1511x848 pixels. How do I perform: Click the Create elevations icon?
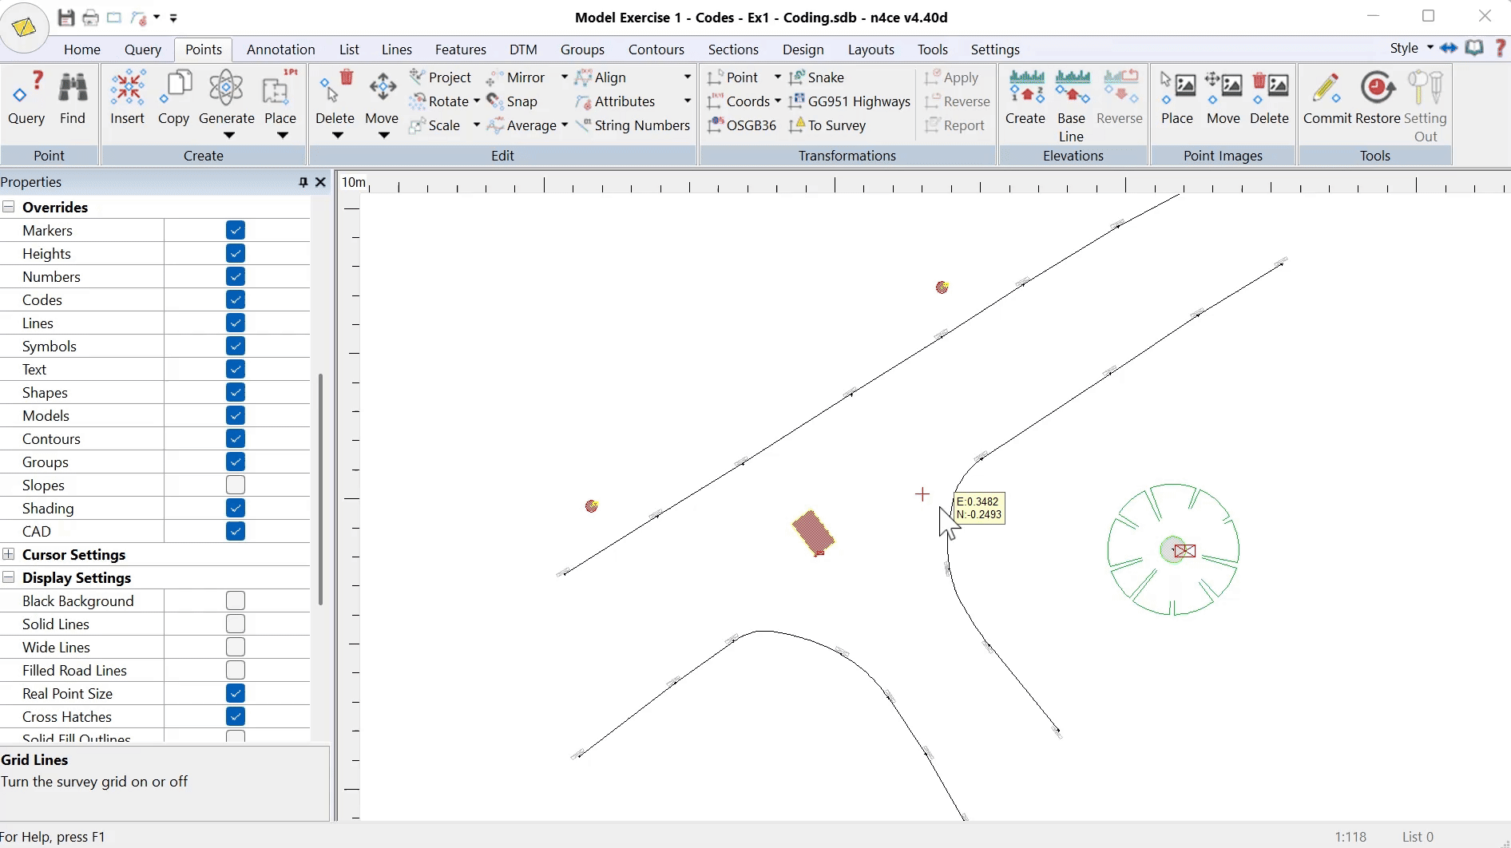coord(1025,89)
